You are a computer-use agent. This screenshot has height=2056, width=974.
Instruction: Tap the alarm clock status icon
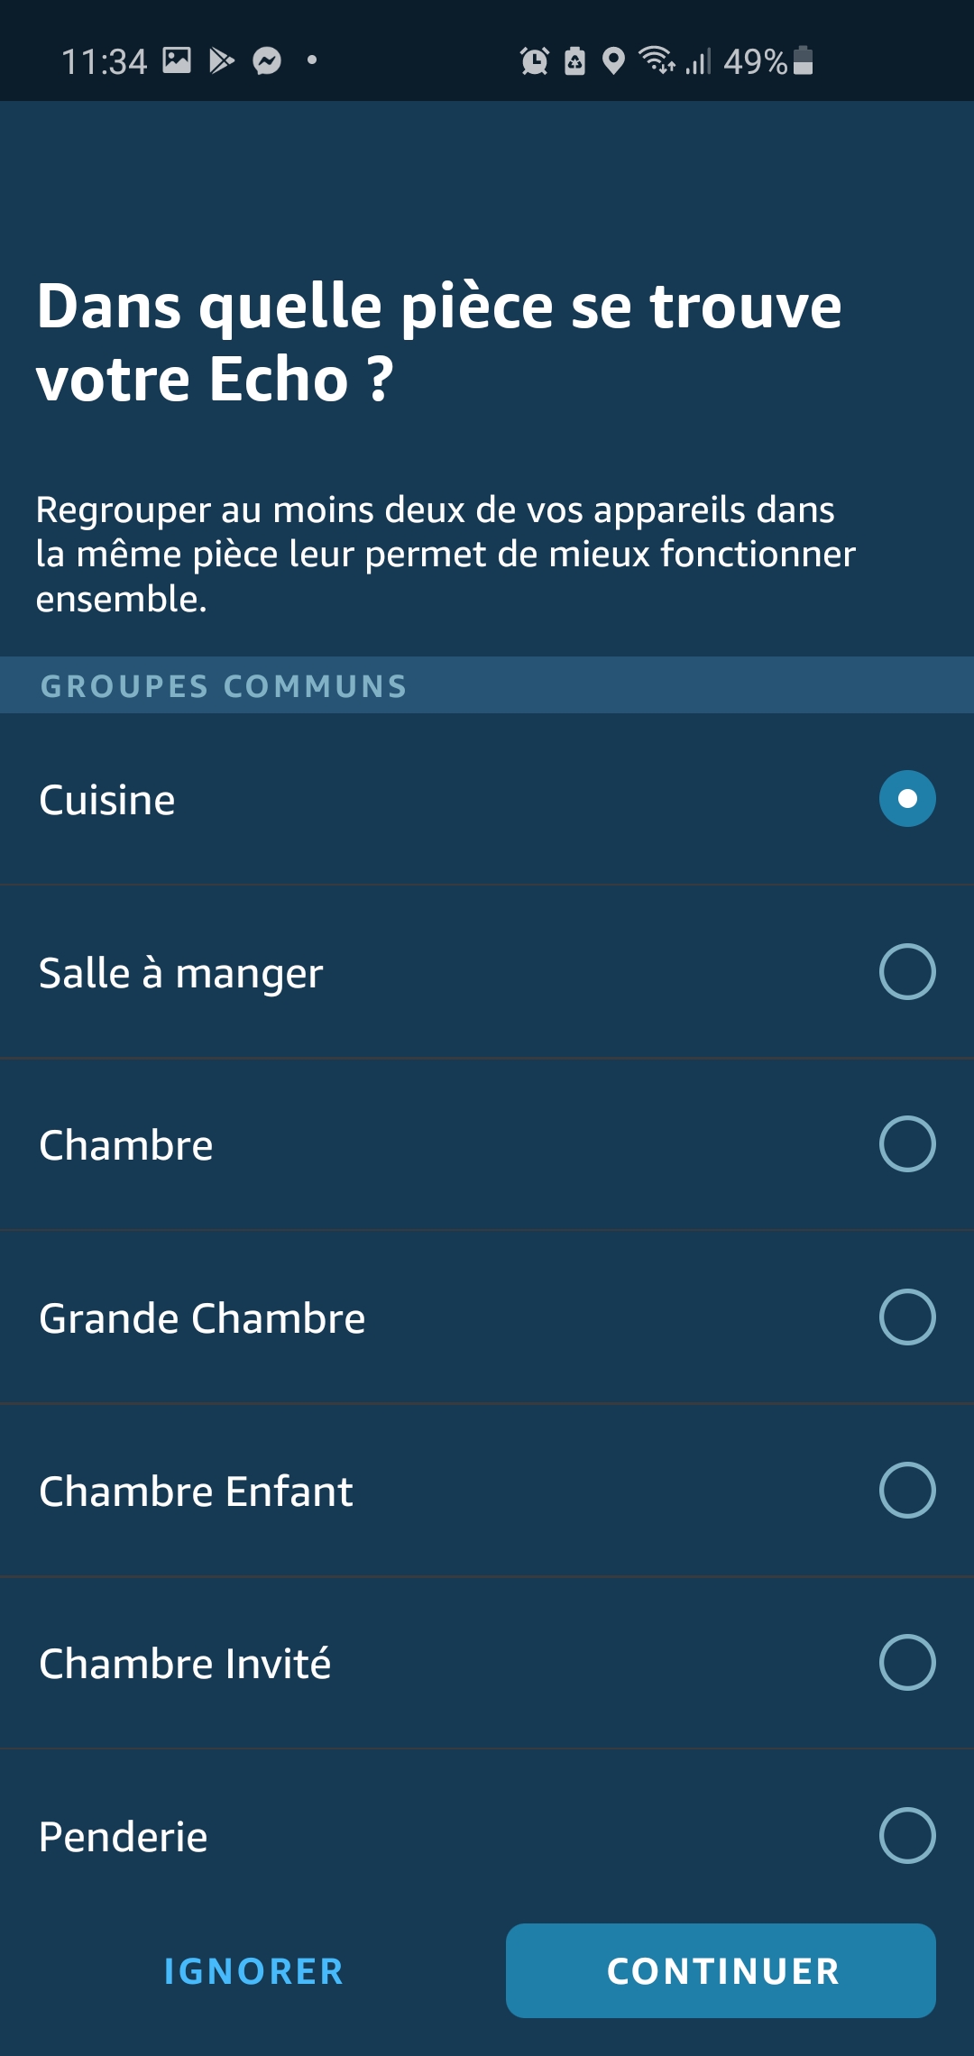pos(534,61)
